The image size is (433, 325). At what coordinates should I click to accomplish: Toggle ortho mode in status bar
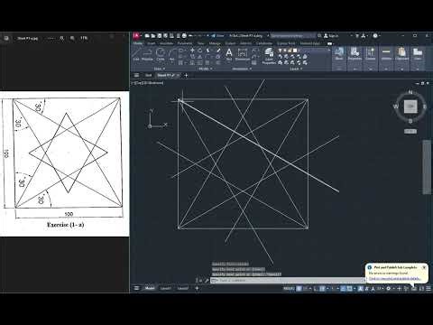[x=316, y=288]
